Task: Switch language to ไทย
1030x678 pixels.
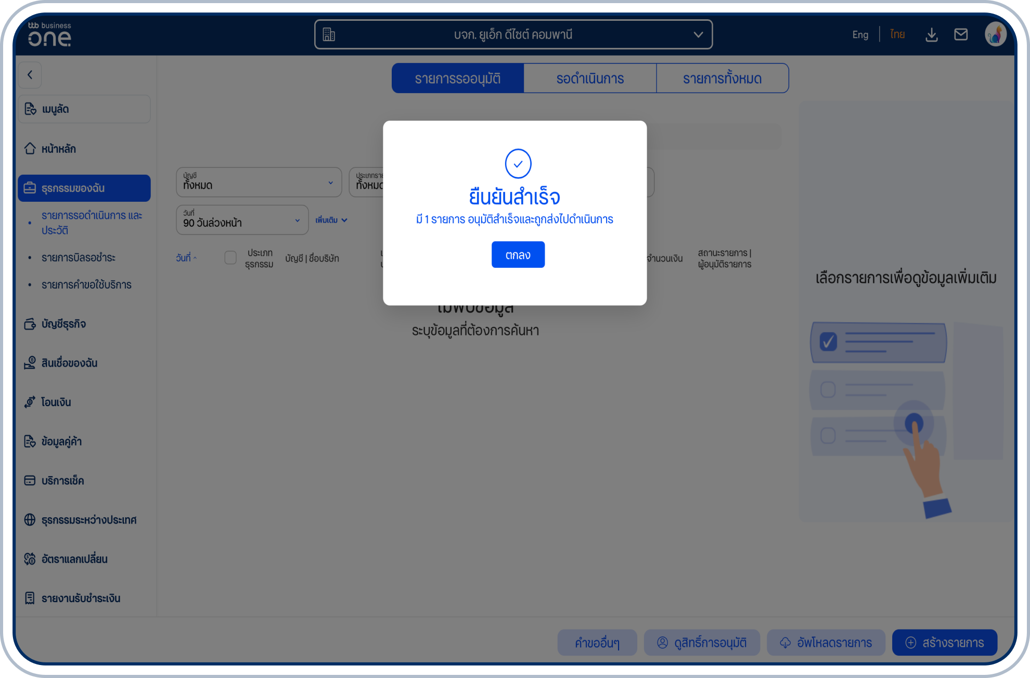Action: [x=897, y=35]
